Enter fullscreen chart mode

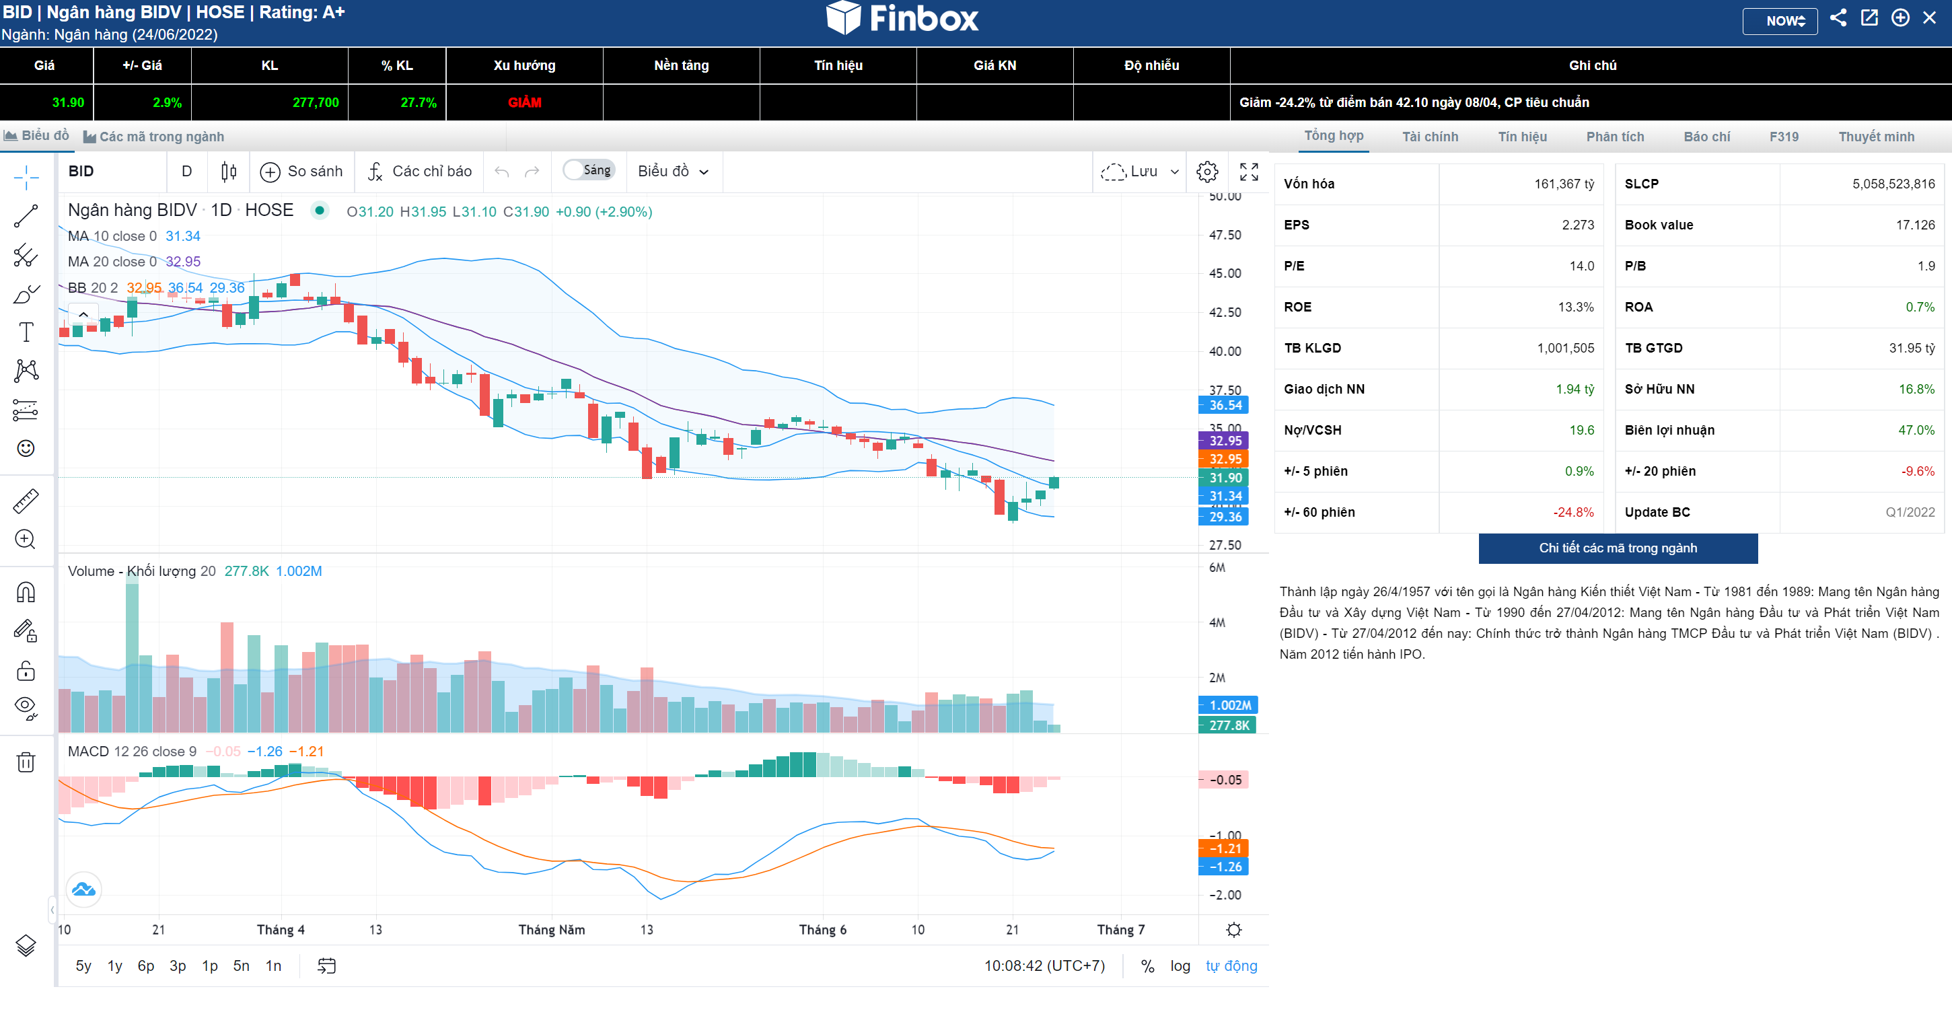click(1249, 172)
